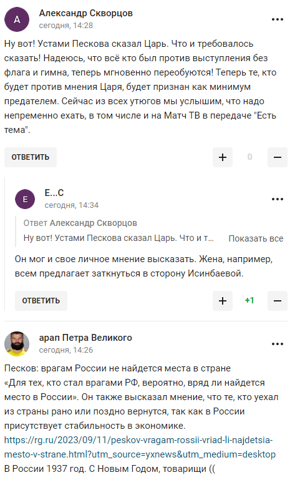This screenshot has width=300, height=480.
Task: Open Александр Скворцов's profile name
Action: 86,13
